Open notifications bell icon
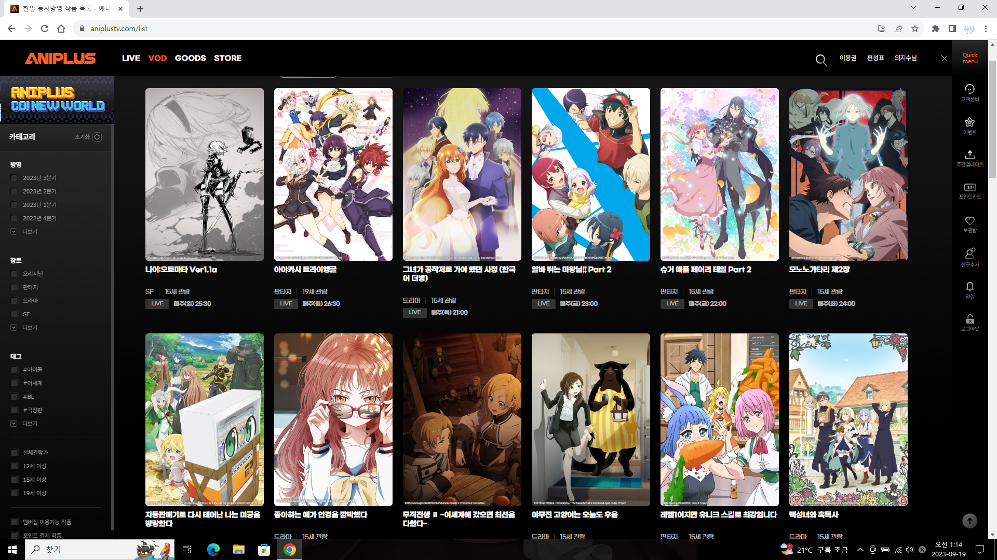The width and height of the screenshot is (997, 560). pos(969,286)
